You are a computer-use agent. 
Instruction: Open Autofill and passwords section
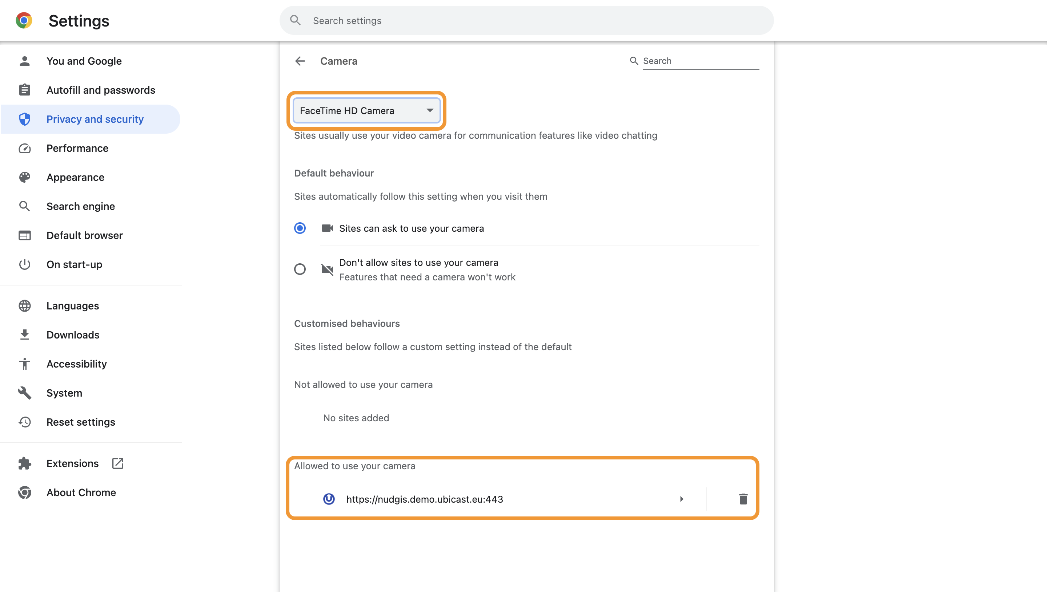pyautogui.click(x=90, y=90)
